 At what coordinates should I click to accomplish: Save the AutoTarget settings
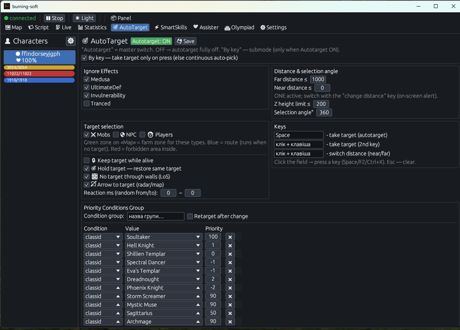click(x=186, y=42)
